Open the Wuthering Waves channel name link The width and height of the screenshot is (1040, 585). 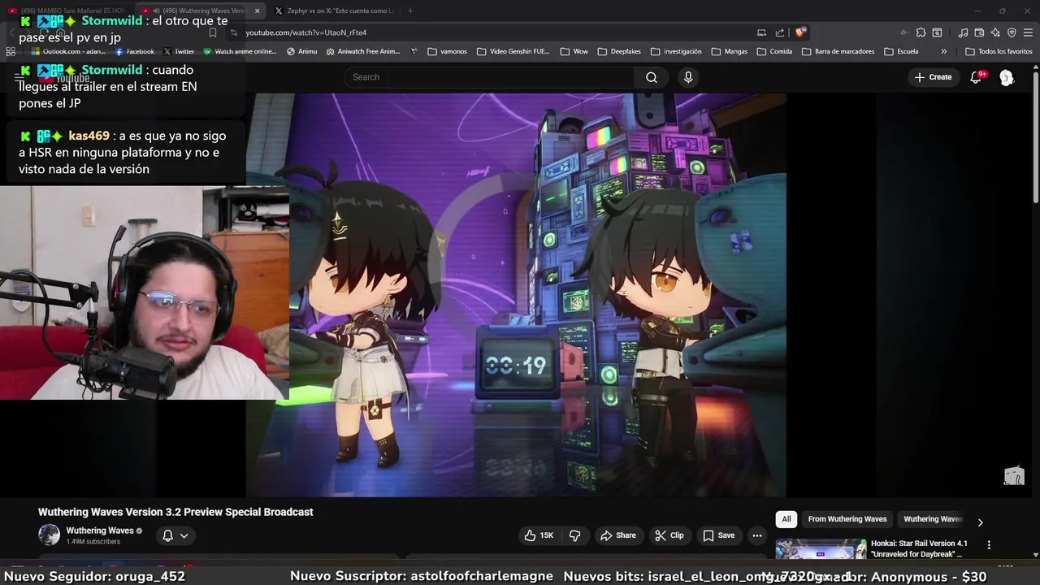tap(100, 531)
